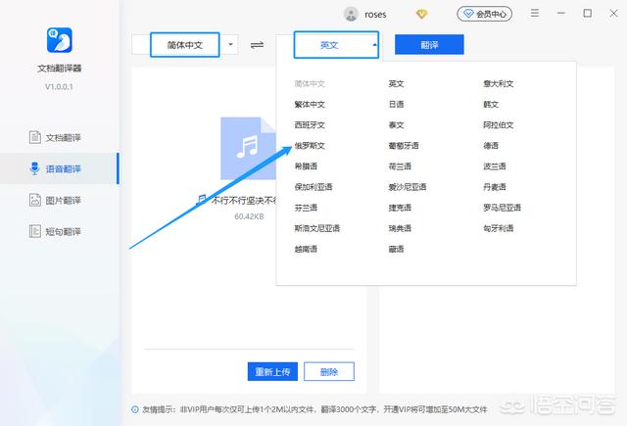
Task: Select 繁体中文 as the target language
Action: [x=310, y=104]
